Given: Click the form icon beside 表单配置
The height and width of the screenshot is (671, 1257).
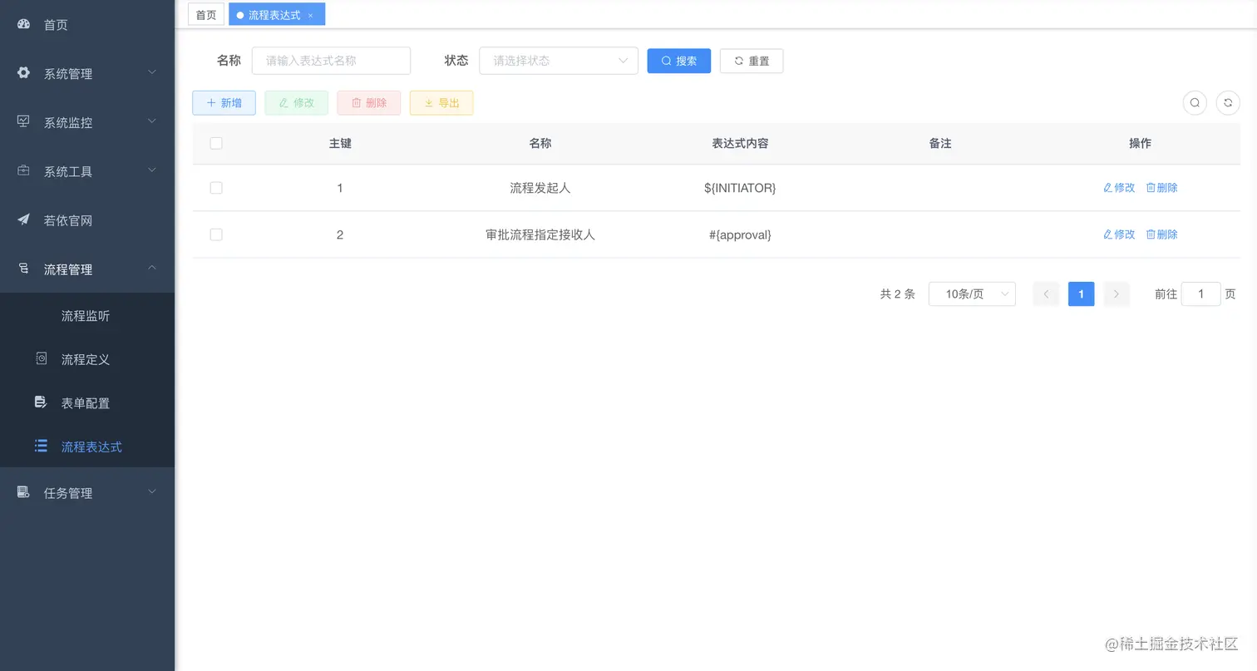Looking at the screenshot, I should coord(41,402).
